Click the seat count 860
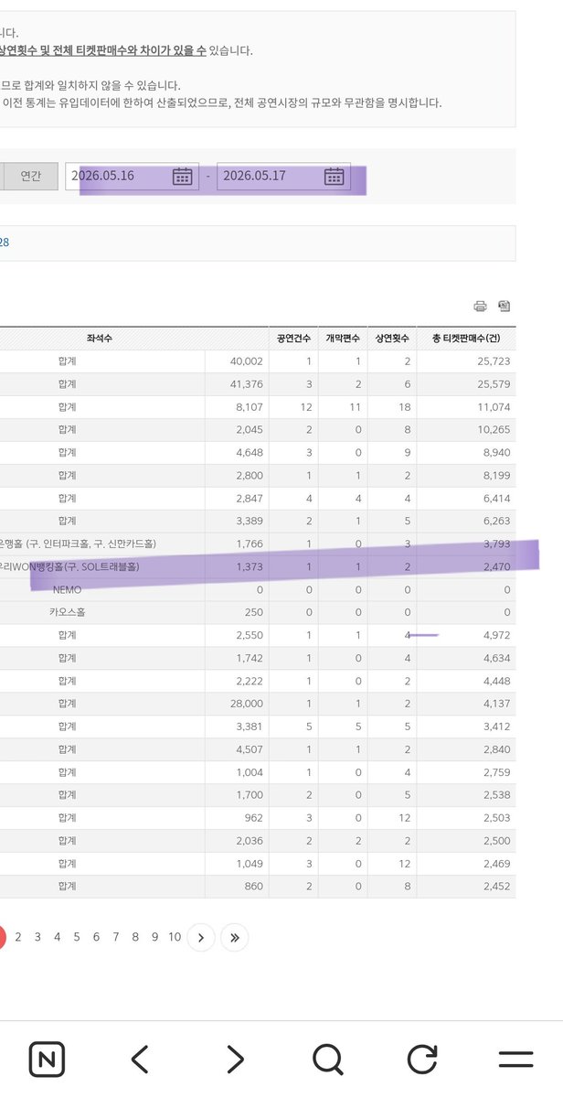 point(253,886)
